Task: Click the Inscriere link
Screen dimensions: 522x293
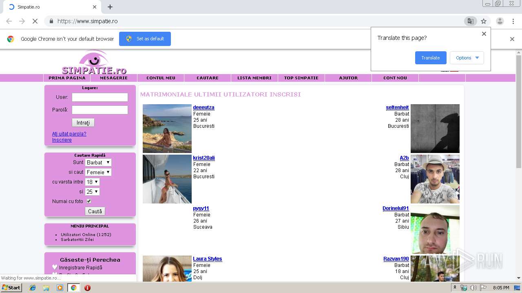Action: (62, 140)
